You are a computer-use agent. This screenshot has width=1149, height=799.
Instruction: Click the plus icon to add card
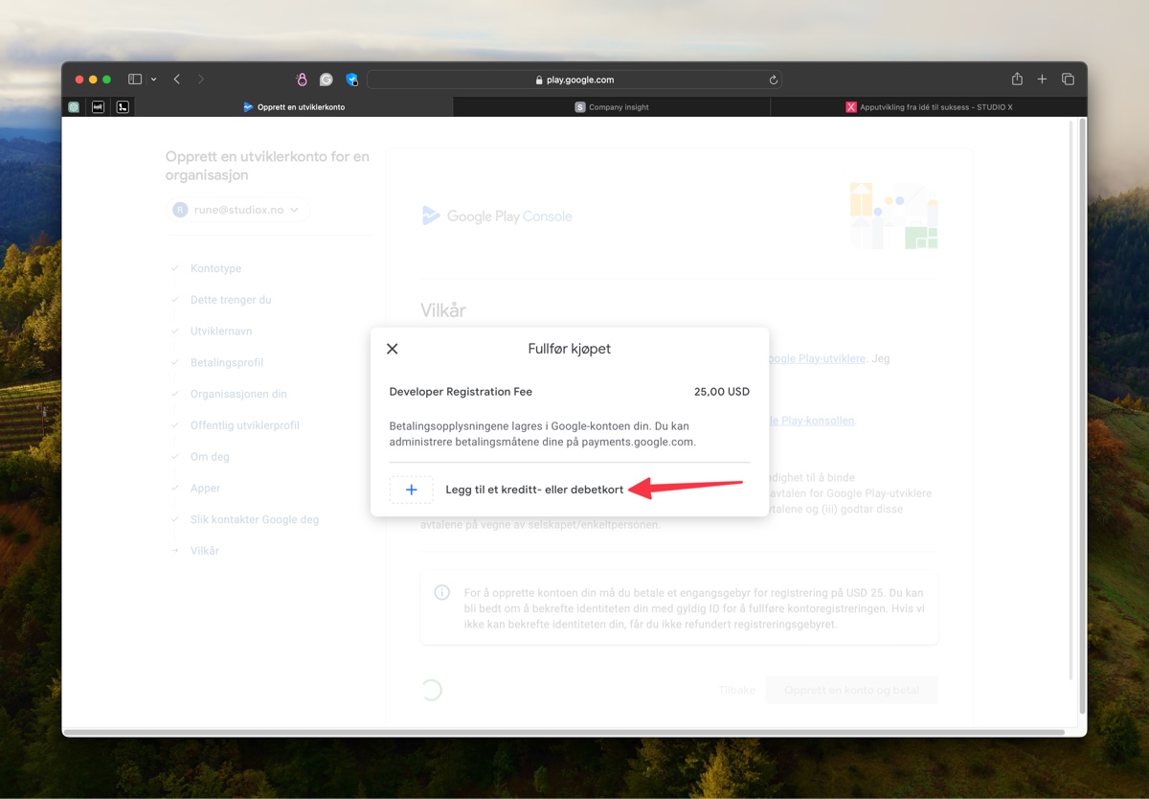411,490
